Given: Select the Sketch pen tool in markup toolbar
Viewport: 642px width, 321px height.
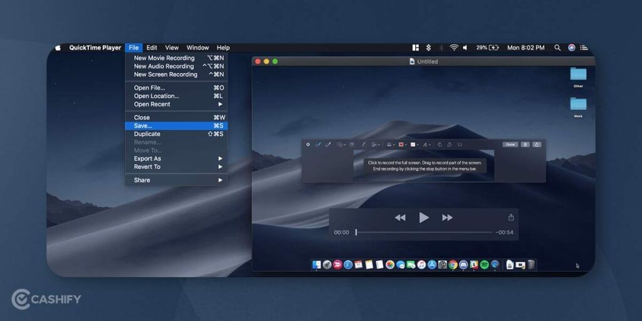Looking at the screenshot, I should click(318, 145).
